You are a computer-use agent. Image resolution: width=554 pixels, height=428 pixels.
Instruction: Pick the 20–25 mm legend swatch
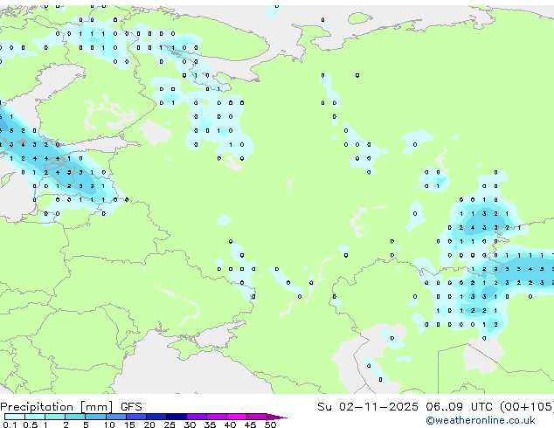click(156, 417)
